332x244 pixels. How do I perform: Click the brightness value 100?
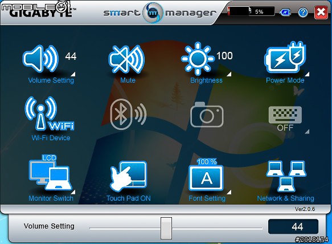click(x=224, y=56)
